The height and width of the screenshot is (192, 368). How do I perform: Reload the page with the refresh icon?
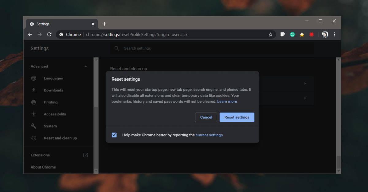click(49, 34)
